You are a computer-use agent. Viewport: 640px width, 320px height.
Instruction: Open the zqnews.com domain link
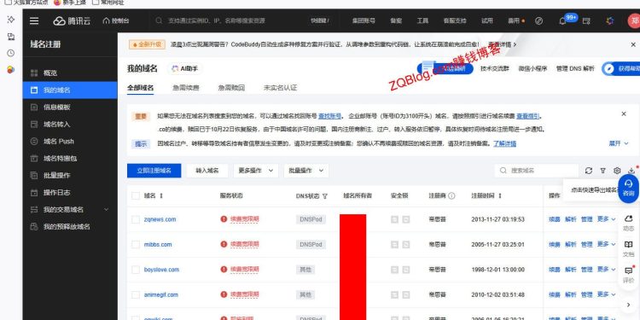[x=160, y=219]
